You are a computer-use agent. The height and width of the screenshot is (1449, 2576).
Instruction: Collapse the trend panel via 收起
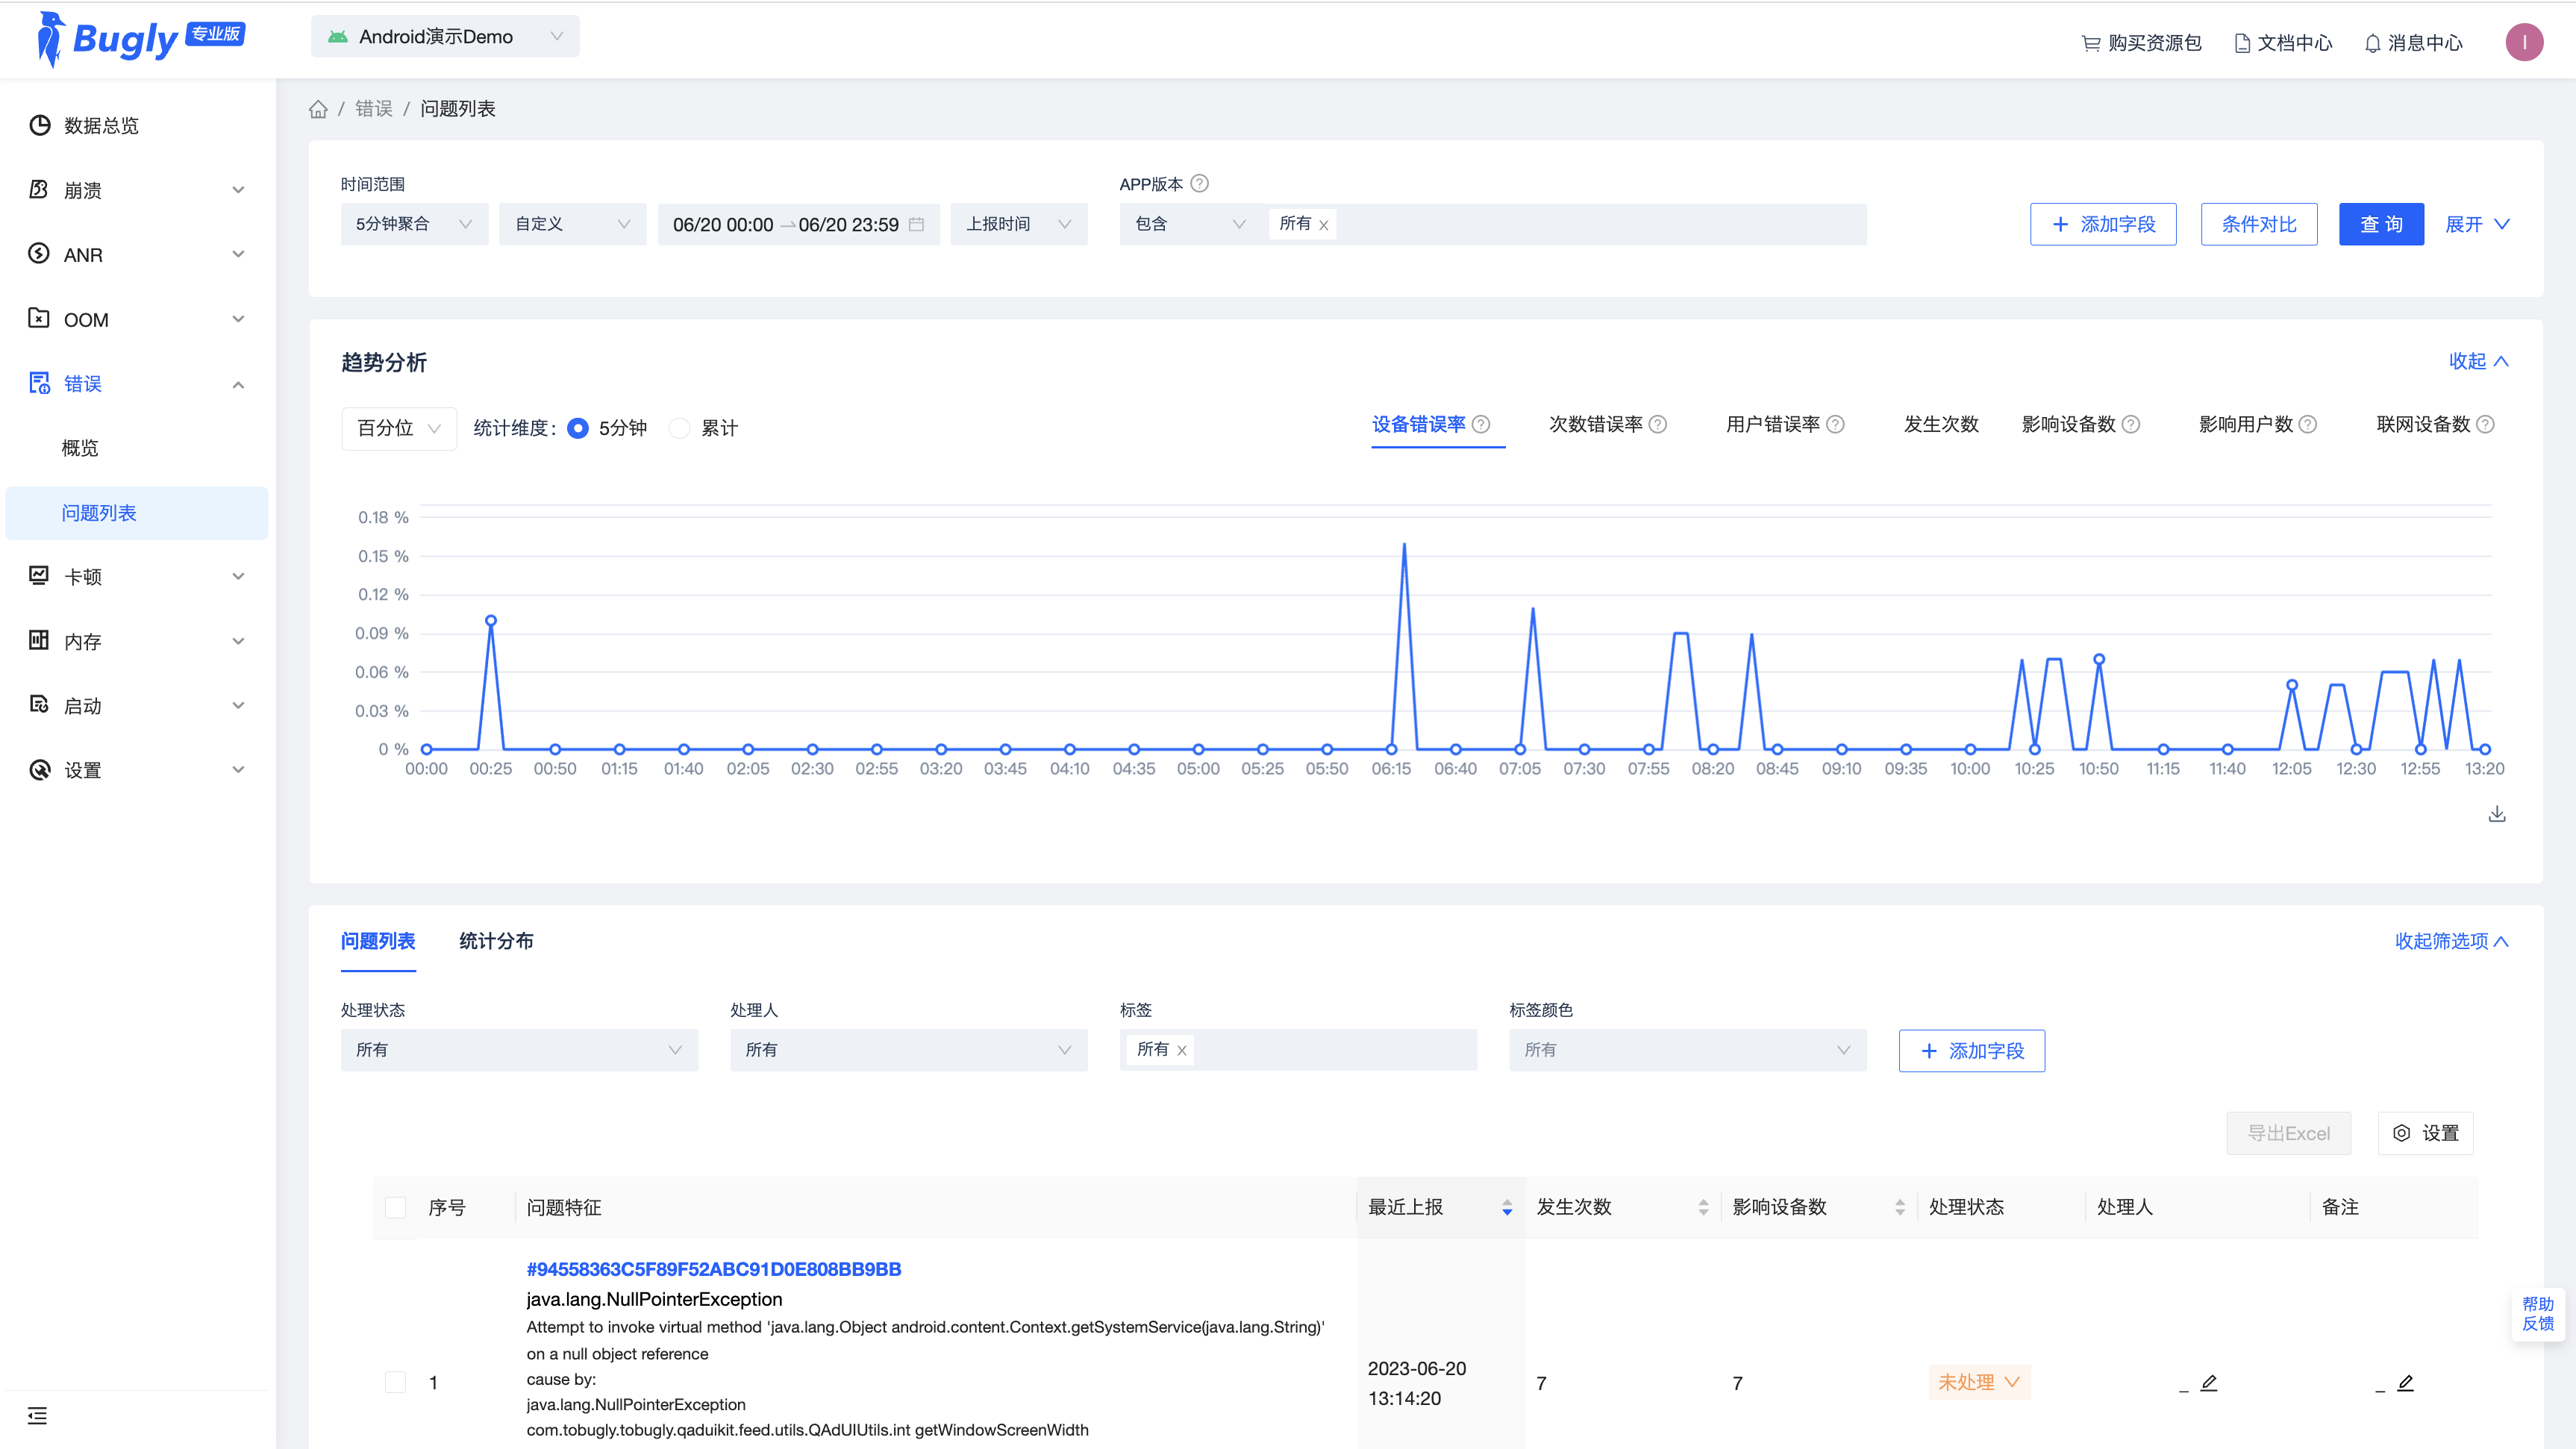(x=2479, y=361)
